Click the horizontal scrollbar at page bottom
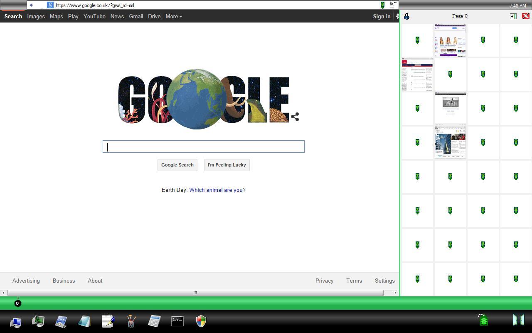Screen dimensions: 532x333 point(195,293)
